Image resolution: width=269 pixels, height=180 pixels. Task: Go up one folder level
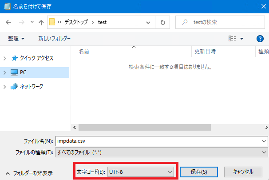coord(41,22)
